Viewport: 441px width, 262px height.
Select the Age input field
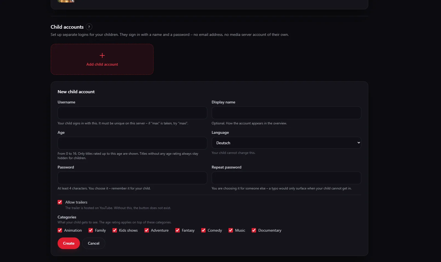tap(132, 143)
